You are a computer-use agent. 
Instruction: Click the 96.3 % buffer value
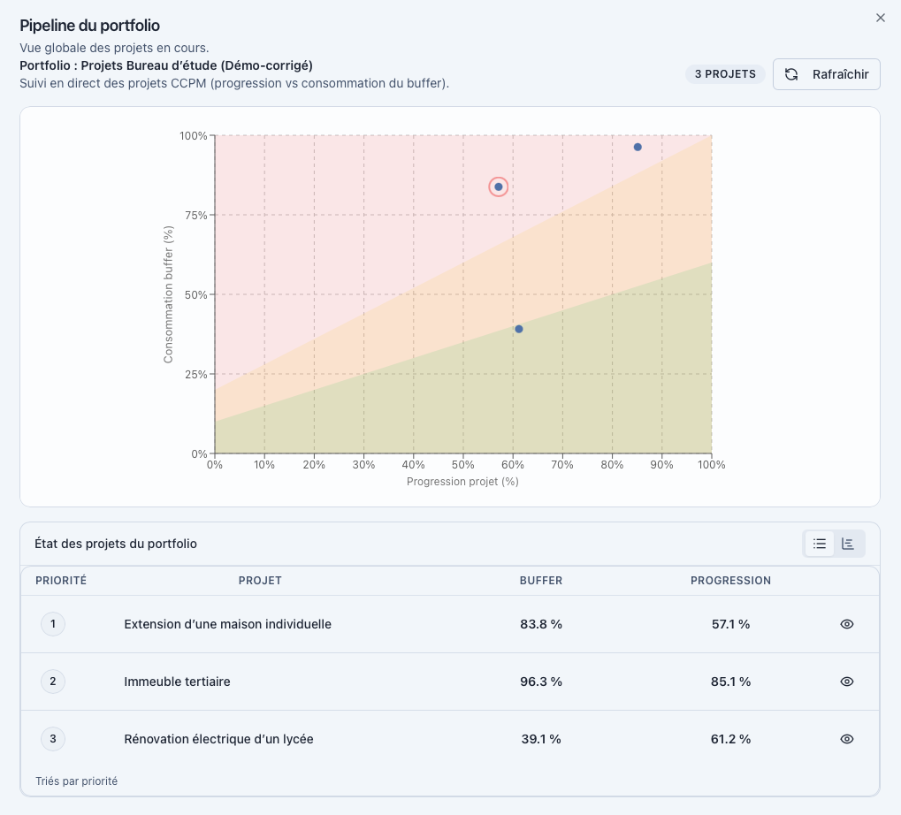coord(541,682)
